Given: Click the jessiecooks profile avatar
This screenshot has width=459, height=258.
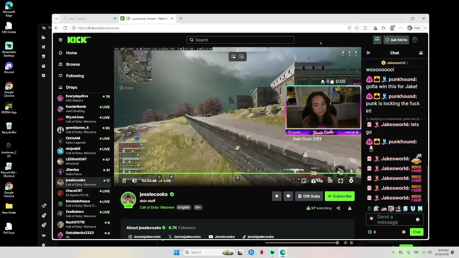Looking at the screenshot, I should 128,200.
